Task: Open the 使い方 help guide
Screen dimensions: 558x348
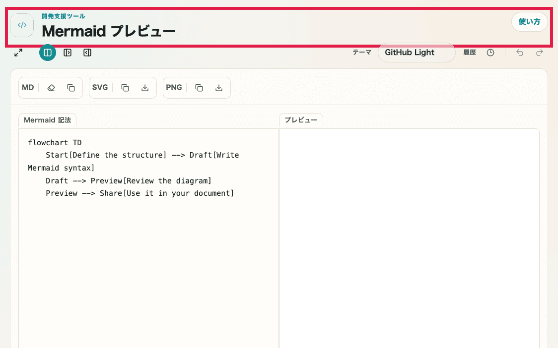Action: tap(529, 22)
